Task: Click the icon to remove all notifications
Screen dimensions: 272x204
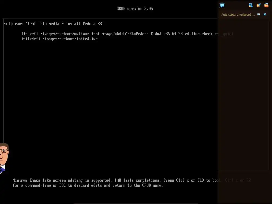Action: (266, 5)
